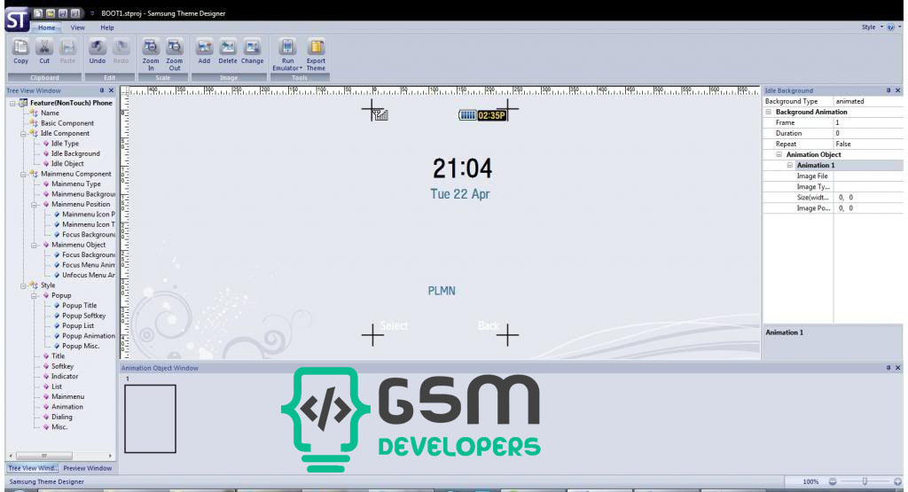Image resolution: width=908 pixels, height=492 pixels.
Task: Click the zoom slider in status bar
Action: click(x=865, y=481)
